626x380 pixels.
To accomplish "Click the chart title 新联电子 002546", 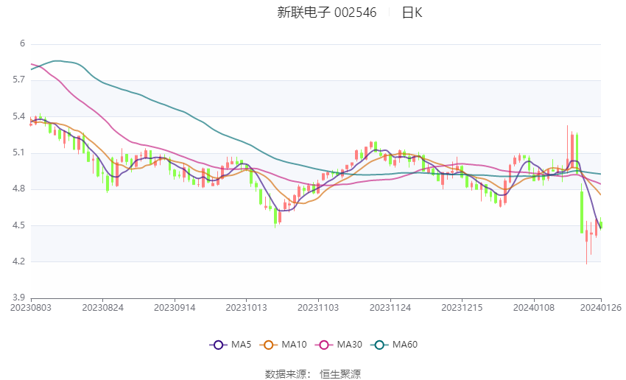I will coord(326,13).
